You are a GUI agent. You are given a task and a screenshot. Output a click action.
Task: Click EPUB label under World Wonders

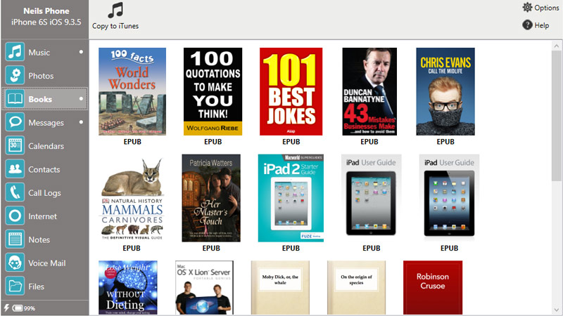click(x=132, y=142)
